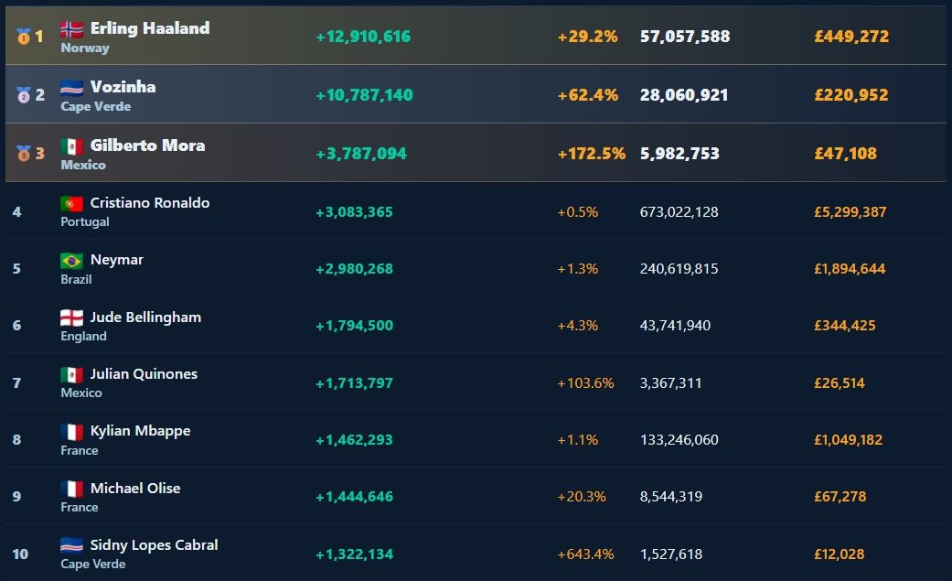
Task: Click Jude Bellingham's £344,425 value
Action: point(844,325)
